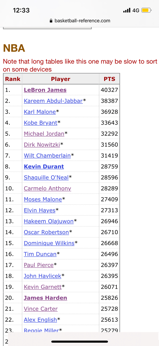
Task: Sort table by the PTS column header
Action: tap(109, 79)
